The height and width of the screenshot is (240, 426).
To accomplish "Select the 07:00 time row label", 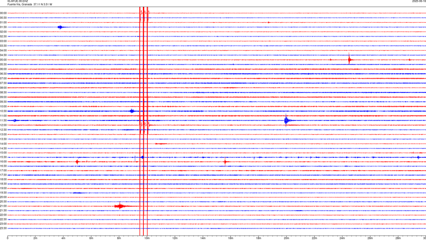I will [3, 78].
